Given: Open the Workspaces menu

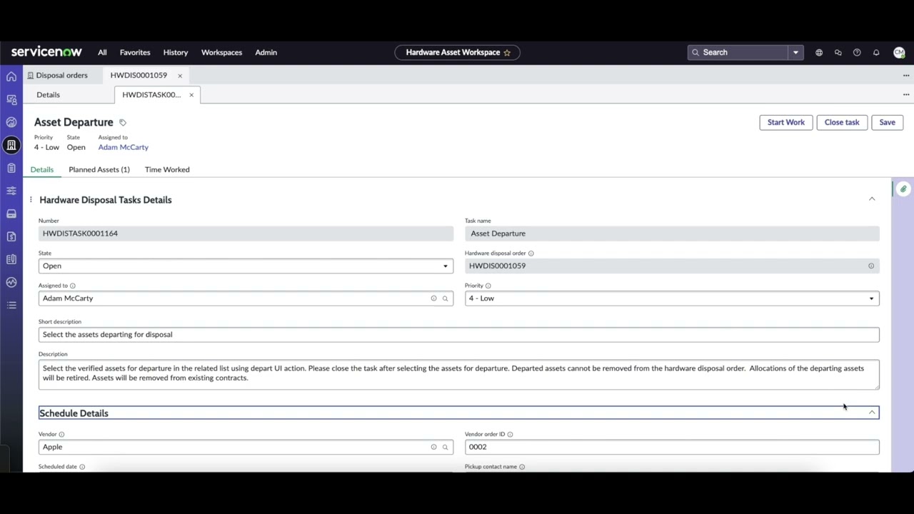Looking at the screenshot, I should tap(221, 52).
